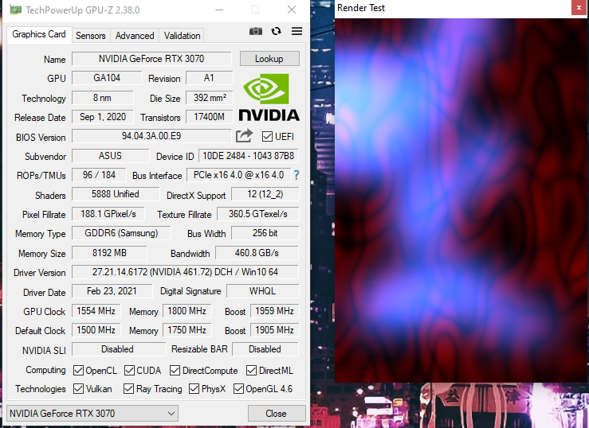The width and height of the screenshot is (589, 428).
Task: Click the Render Test animated render area
Action: tap(461, 200)
